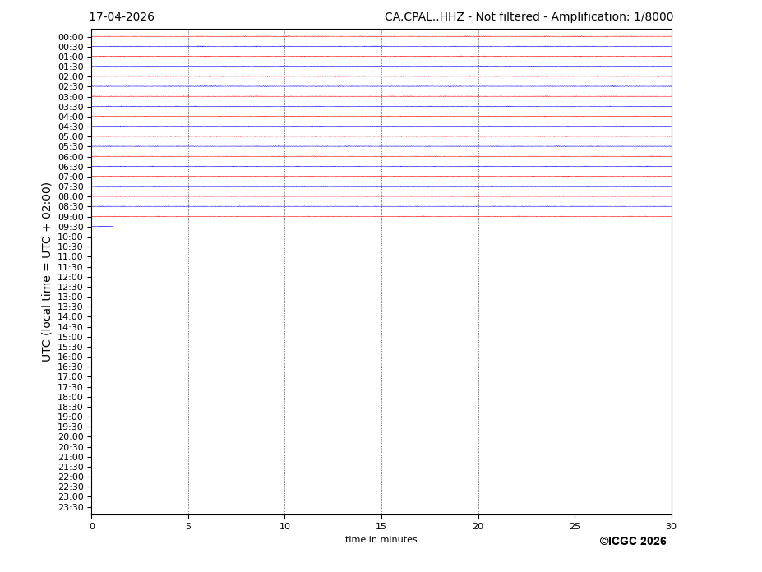
Task: Select the 23:30 time label
Action: tap(71, 507)
